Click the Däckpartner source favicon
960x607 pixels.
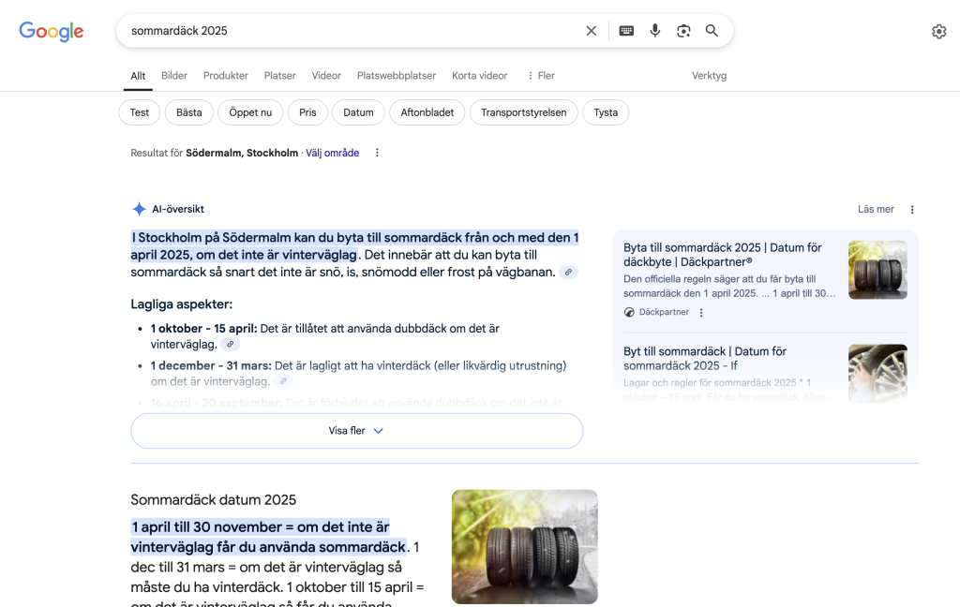pyautogui.click(x=629, y=312)
